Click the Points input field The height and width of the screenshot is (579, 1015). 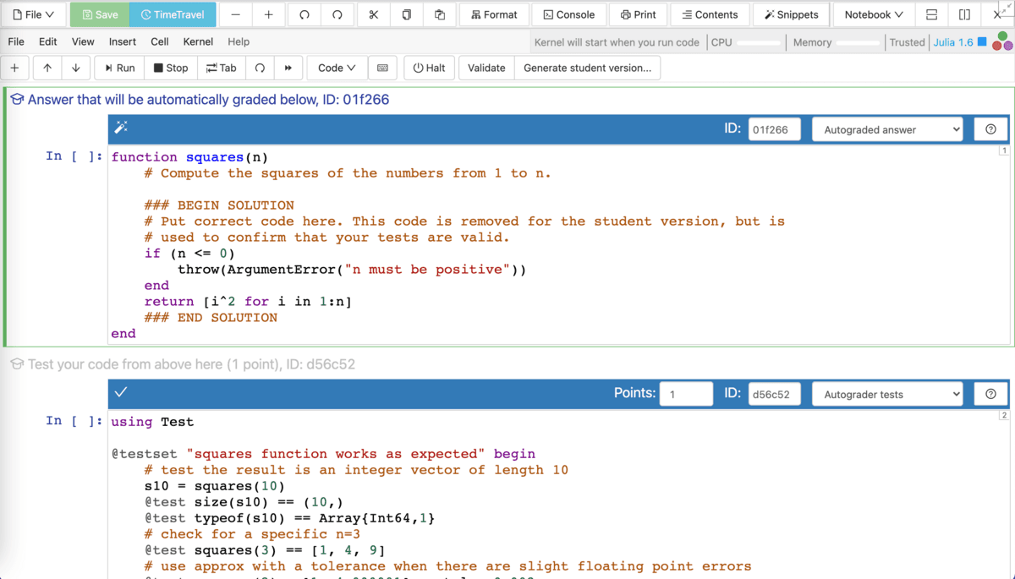(x=686, y=394)
